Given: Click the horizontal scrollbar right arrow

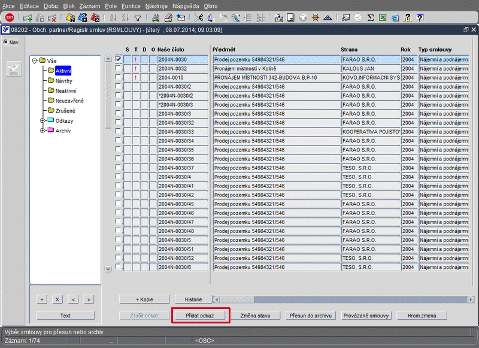Looking at the screenshot, I should [471, 299].
